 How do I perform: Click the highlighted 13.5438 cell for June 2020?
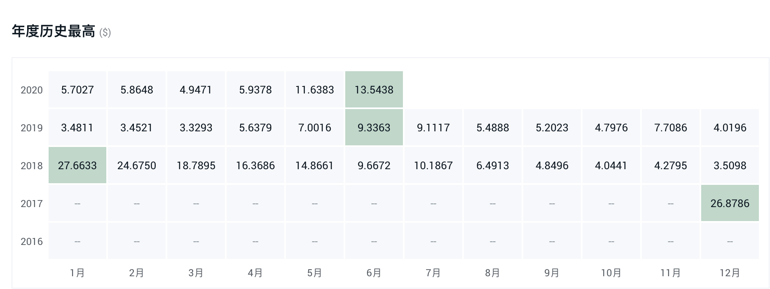[374, 90]
